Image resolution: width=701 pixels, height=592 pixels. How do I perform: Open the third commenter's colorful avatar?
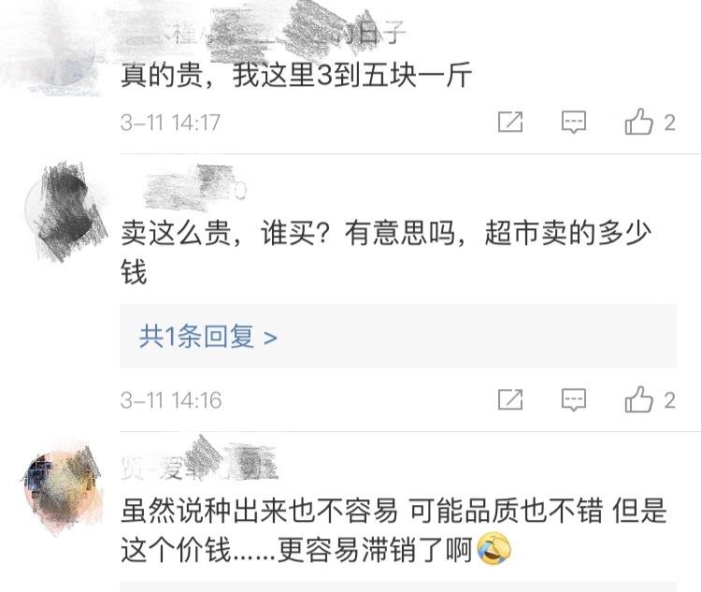click(x=64, y=488)
